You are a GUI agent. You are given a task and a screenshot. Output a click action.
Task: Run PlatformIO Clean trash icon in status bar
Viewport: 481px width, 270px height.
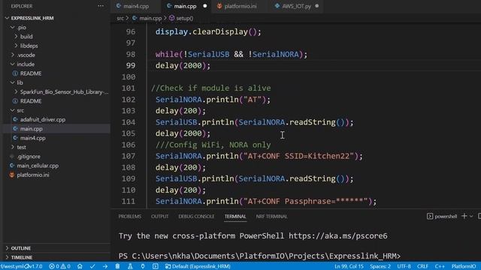[117, 266]
